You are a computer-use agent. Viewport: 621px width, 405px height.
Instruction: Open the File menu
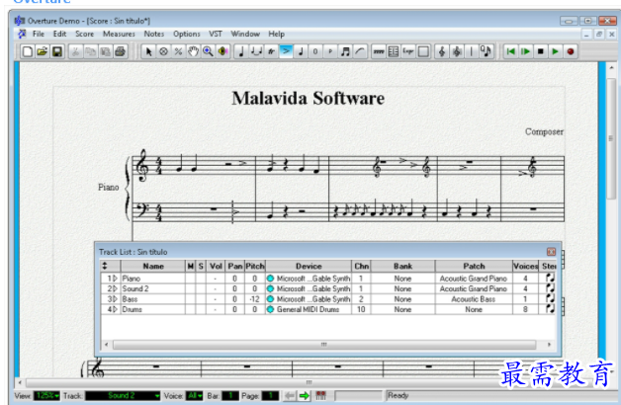click(39, 34)
